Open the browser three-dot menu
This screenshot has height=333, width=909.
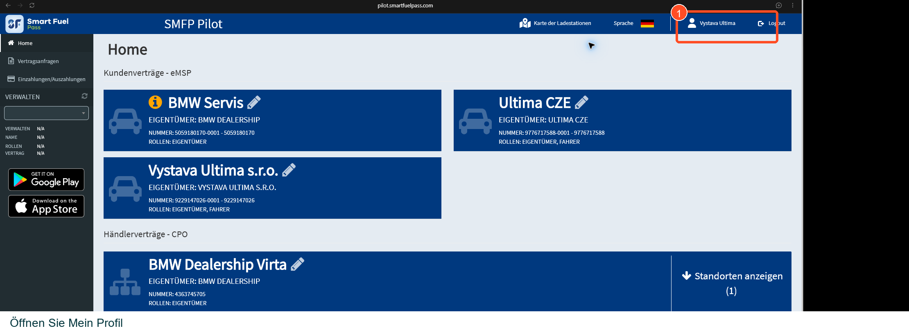click(793, 5)
